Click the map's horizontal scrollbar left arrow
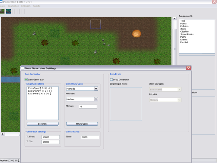The height and width of the screenshot is (163, 217). tap(3, 134)
